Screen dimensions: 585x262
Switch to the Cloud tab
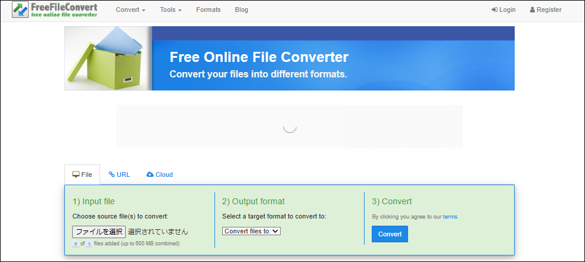160,174
